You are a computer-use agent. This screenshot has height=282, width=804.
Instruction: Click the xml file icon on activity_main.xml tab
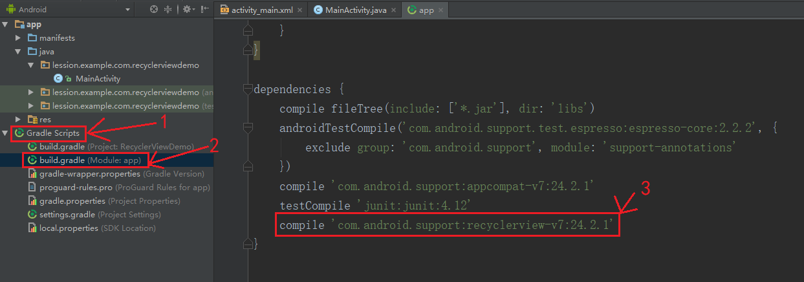coord(224,10)
